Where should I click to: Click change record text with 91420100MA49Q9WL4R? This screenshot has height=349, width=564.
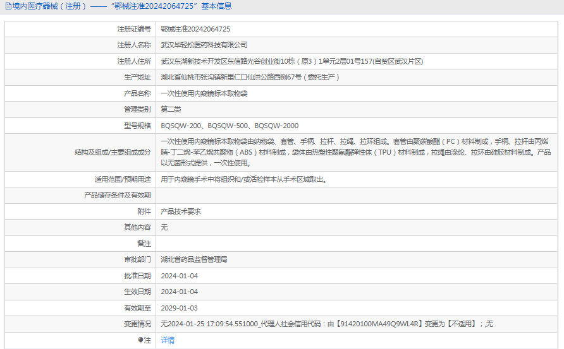pyautogui.click(x=327, y=324)
